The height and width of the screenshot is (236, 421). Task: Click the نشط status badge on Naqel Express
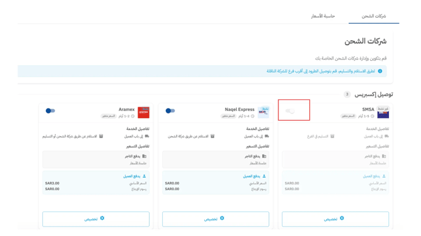[x=265, y=109]
